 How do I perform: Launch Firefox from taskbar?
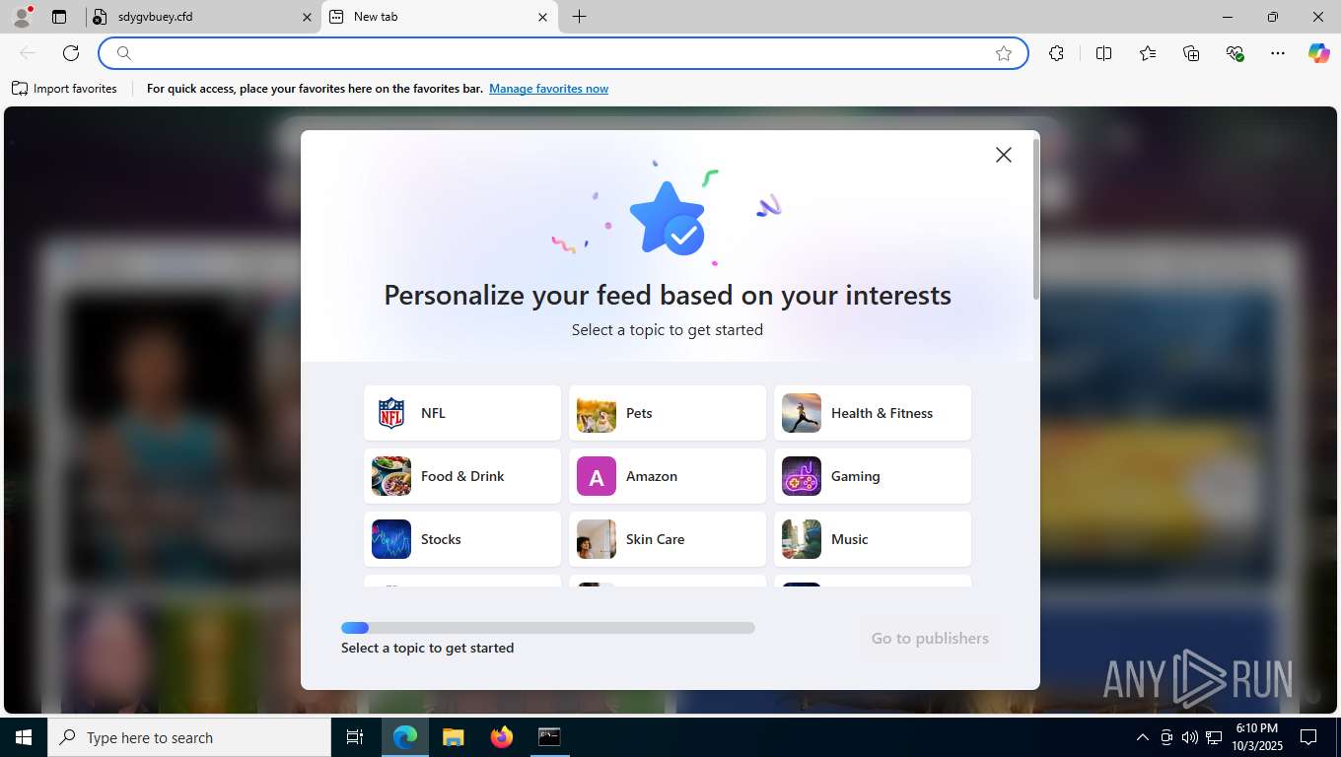(501, 737)
